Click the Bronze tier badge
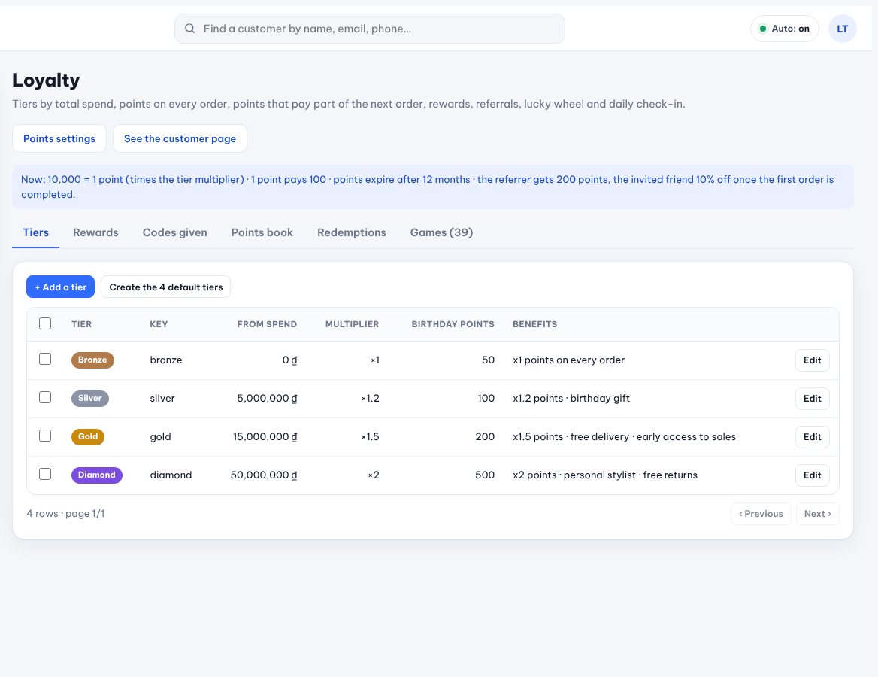Screen dimensions: 878x677 click(92, 360)
